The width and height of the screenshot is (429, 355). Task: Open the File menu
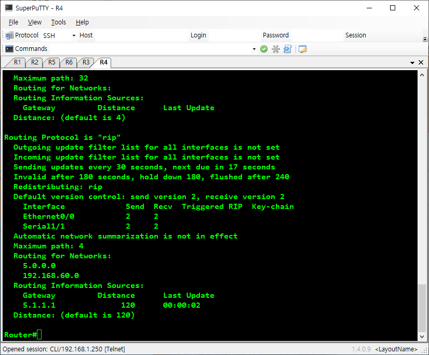(14, 22)
